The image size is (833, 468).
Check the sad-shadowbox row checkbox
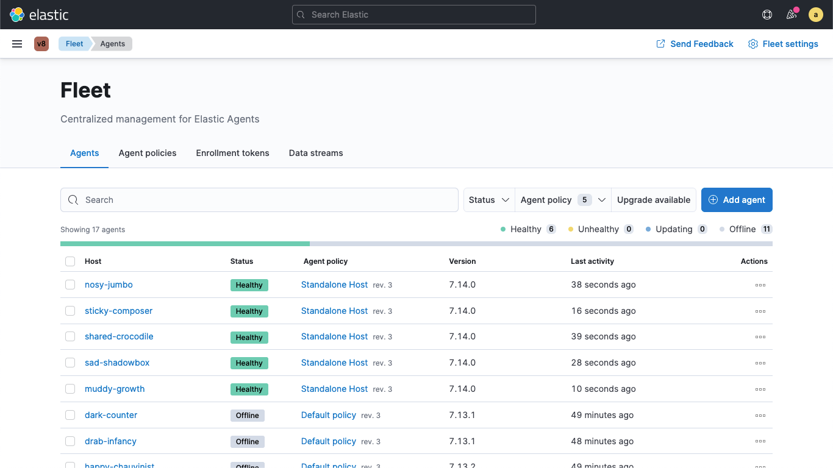pyautogui.click(x=70, y=363)
